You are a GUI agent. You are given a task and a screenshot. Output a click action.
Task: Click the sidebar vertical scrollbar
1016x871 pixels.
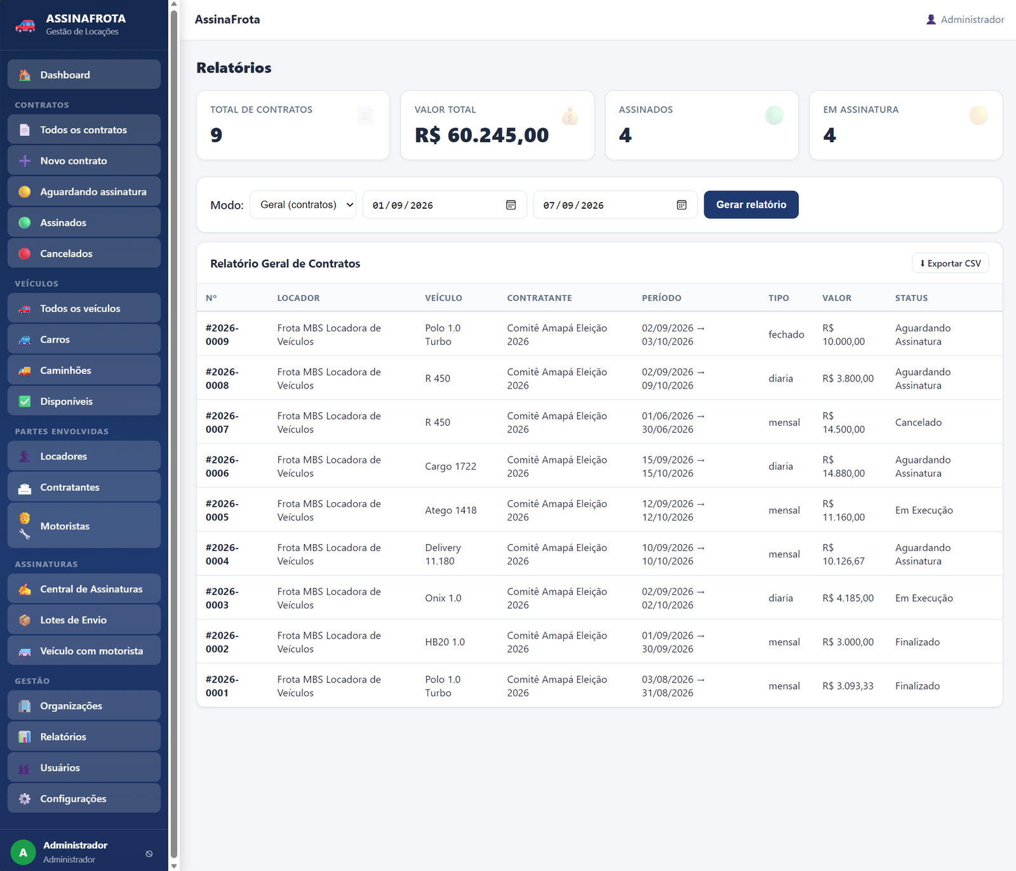174,435
